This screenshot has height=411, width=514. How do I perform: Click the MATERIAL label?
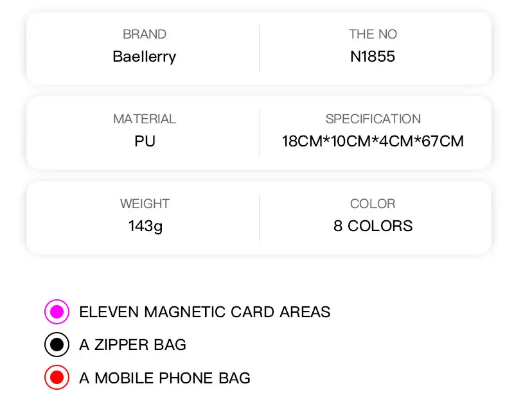coord(145,119)
